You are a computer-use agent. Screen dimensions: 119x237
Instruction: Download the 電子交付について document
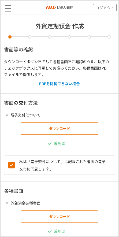(x=59, y=128)
